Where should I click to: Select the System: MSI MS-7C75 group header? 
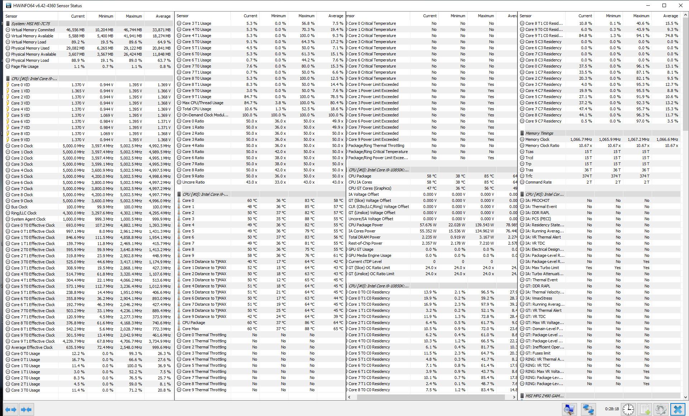point(89,23)
